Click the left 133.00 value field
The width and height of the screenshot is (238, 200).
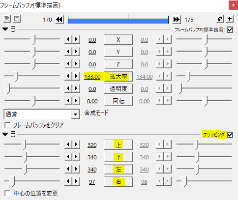(x=92, y=77)
